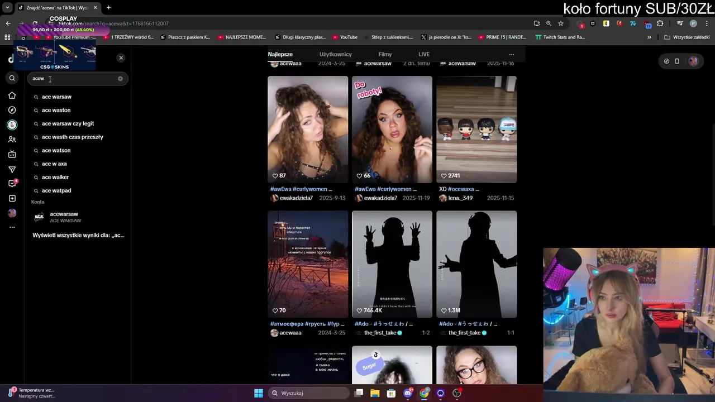Reload the page in Chrome

click(35, 23)
